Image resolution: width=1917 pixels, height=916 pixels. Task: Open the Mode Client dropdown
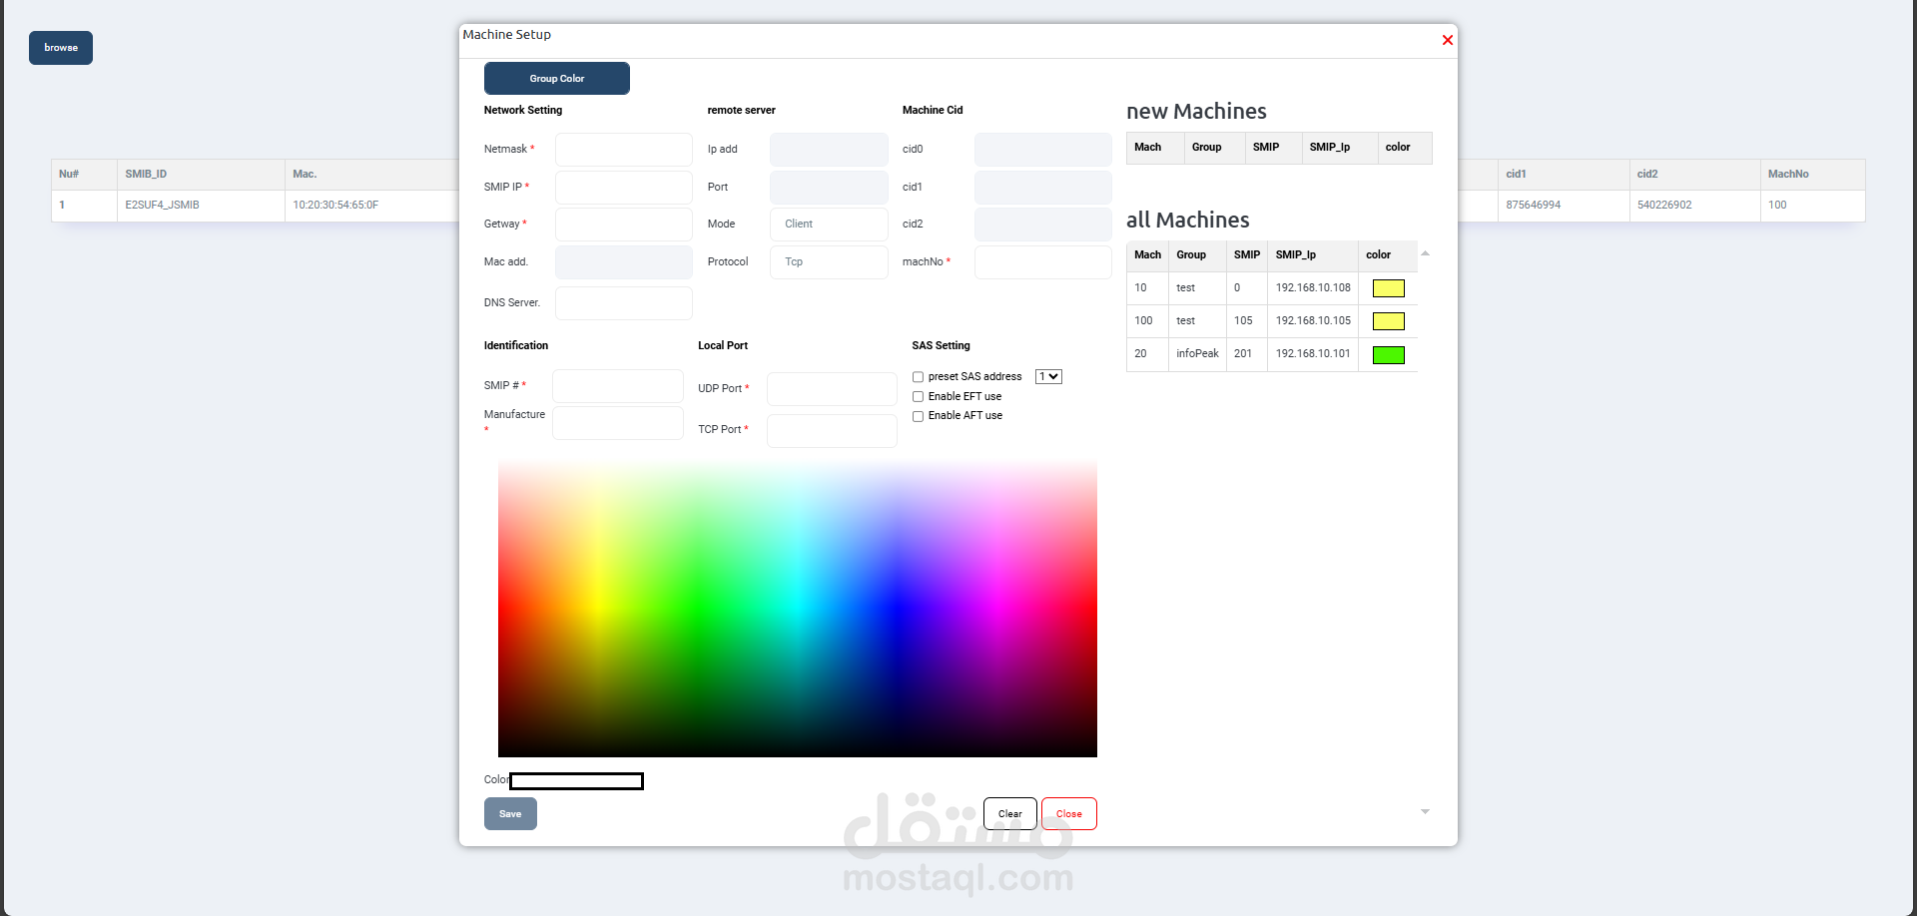(829, 225)
